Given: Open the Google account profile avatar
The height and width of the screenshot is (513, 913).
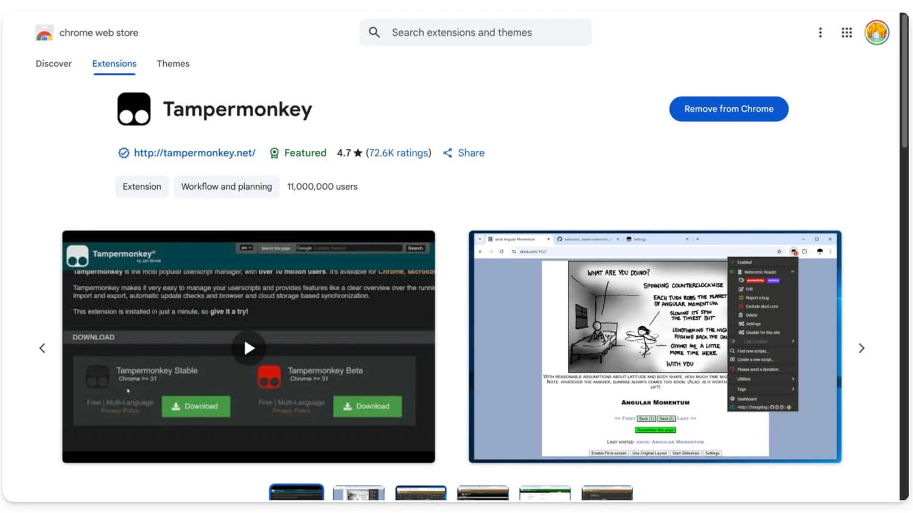Looking at the screenshot, I should click(x=876, y=32).
